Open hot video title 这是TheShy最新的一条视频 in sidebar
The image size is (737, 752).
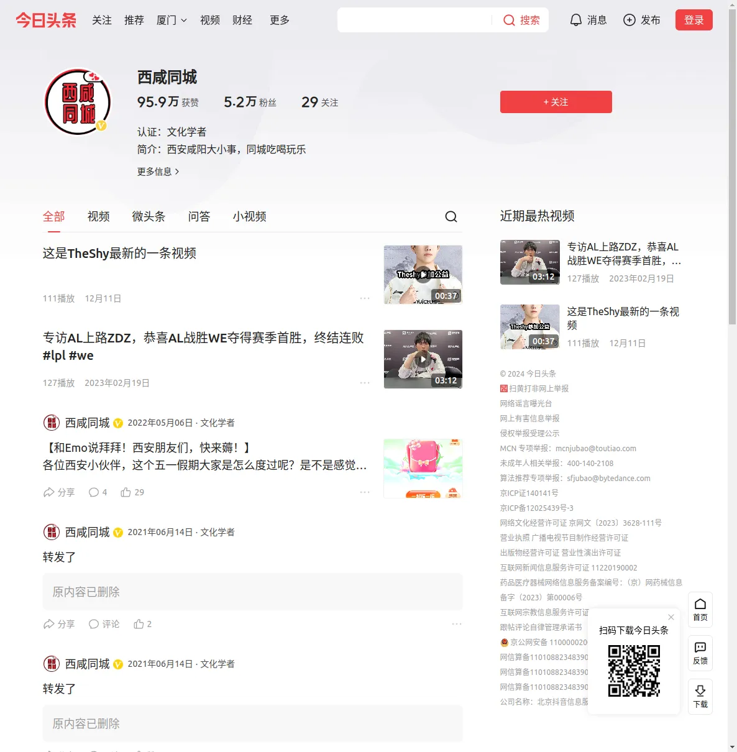pyautogui.click(x=623, y=318)
